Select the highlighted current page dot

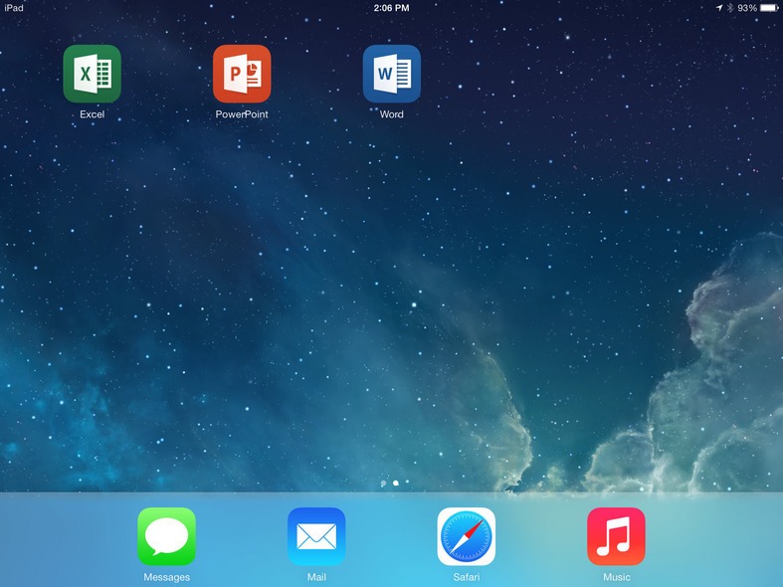396,483
